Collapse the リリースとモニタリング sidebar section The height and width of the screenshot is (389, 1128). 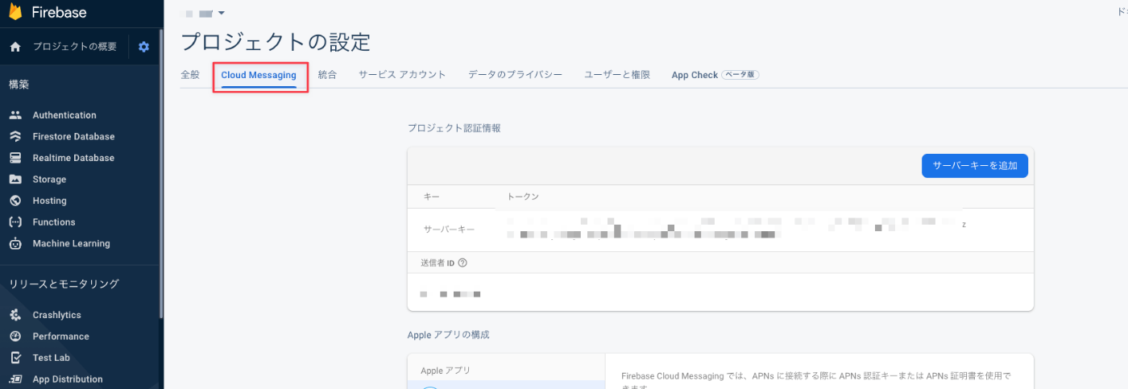64,283
